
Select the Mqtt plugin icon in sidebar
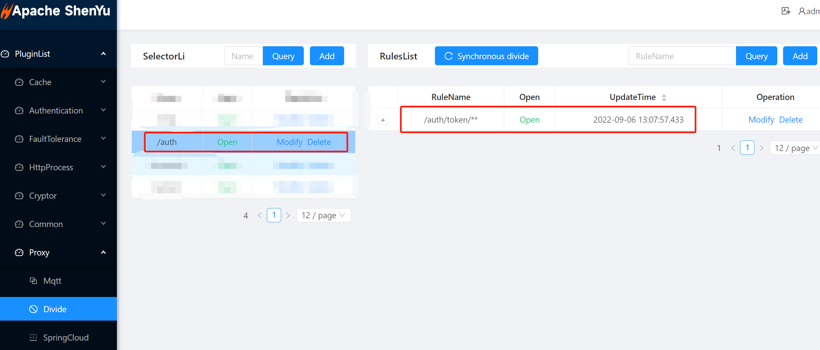(x=33, y=281)
